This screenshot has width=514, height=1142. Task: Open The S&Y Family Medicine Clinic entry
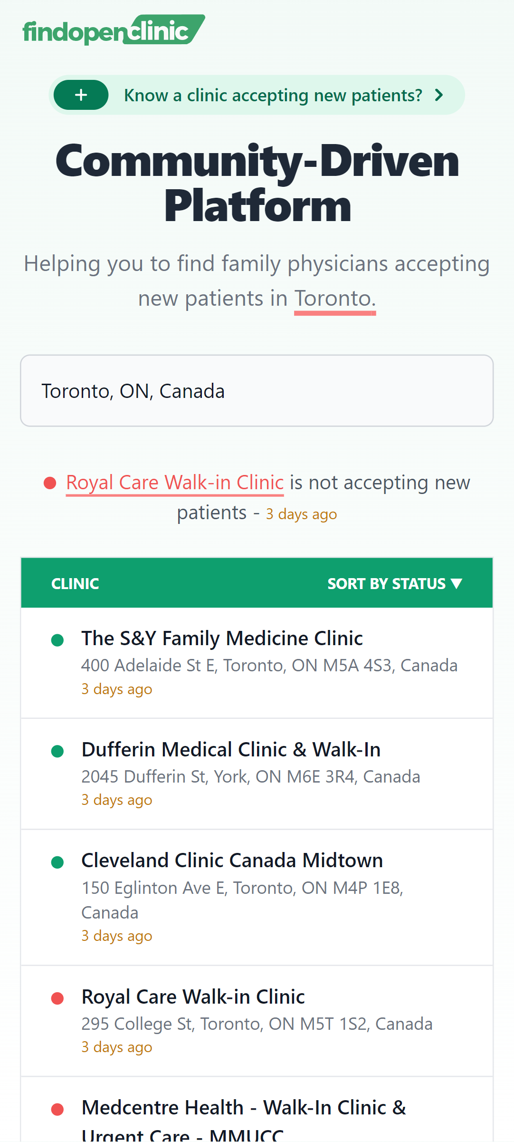pyautogui.click(x=257, y=663)
